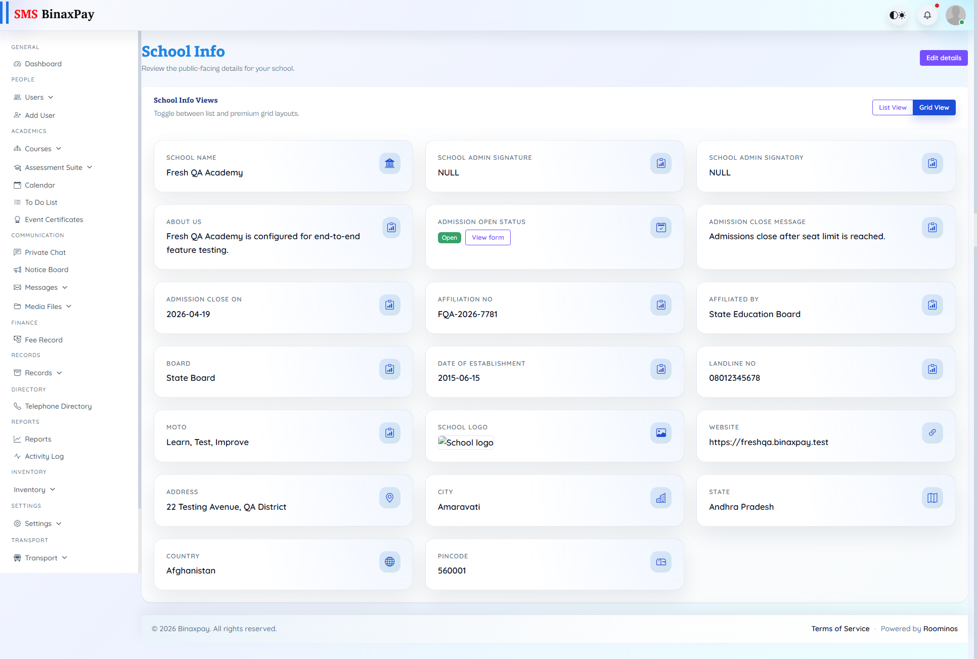
Task: Click the device icon on Landline No card
Action: coord(932,369)
